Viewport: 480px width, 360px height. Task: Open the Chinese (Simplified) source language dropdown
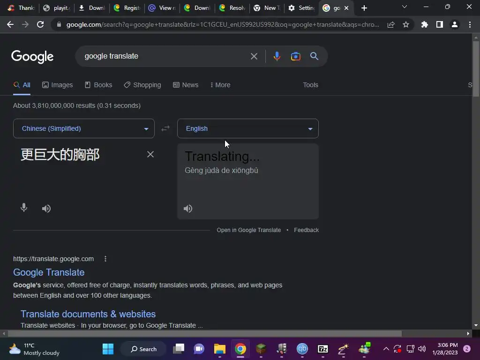pos(84,128)
